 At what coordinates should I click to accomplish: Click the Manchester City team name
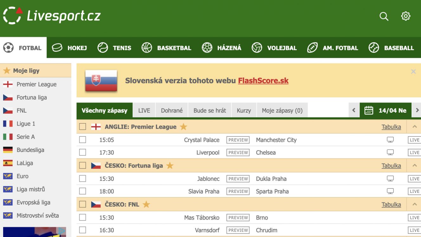tap(276, 140)
